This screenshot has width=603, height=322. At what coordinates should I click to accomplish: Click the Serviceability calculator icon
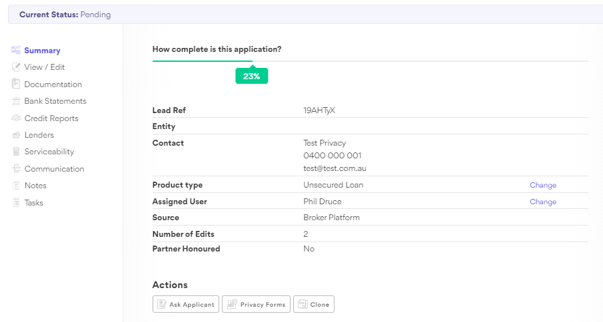(x=16, y=152)
